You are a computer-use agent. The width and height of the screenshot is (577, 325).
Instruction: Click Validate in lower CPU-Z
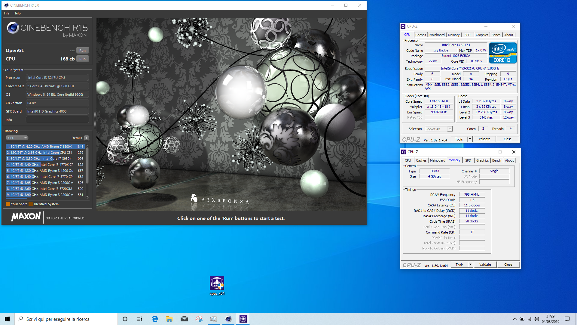tap(485, 265)
